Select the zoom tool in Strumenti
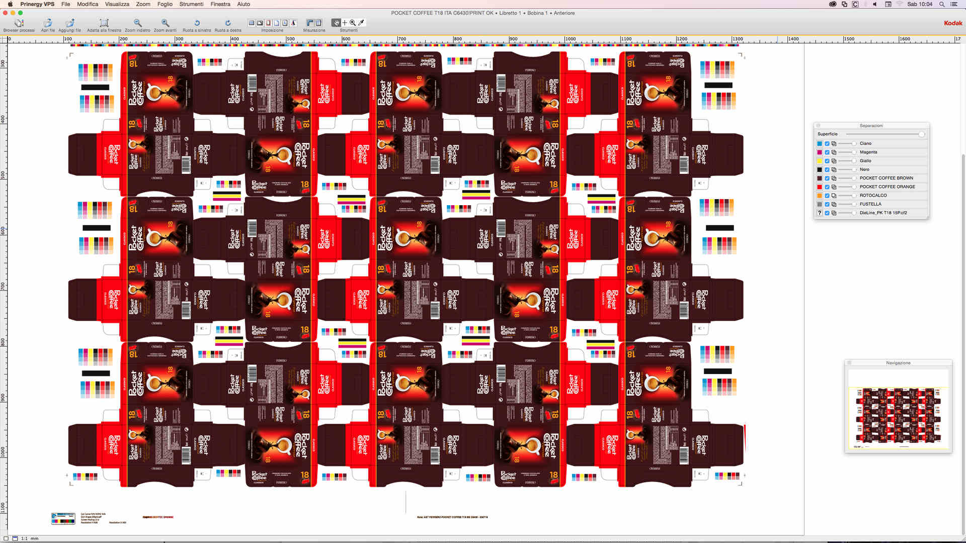This screenshot has width=966, height=543. pos(353,23)
